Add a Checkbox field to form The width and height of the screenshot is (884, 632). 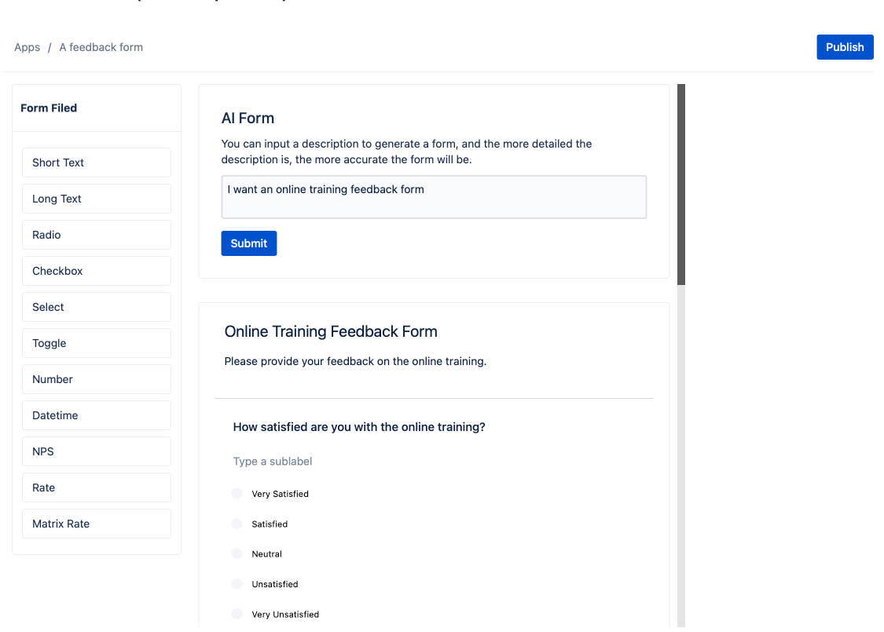[96, 271]
